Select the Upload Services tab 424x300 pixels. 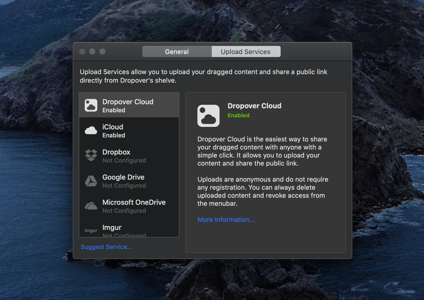tap(246, 52)
